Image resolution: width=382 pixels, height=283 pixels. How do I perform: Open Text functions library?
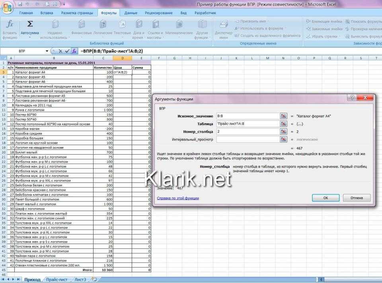point(122,28)
